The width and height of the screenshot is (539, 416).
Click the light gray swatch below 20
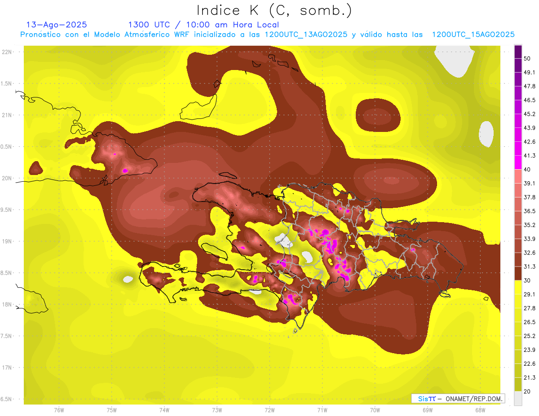(518, 398)
